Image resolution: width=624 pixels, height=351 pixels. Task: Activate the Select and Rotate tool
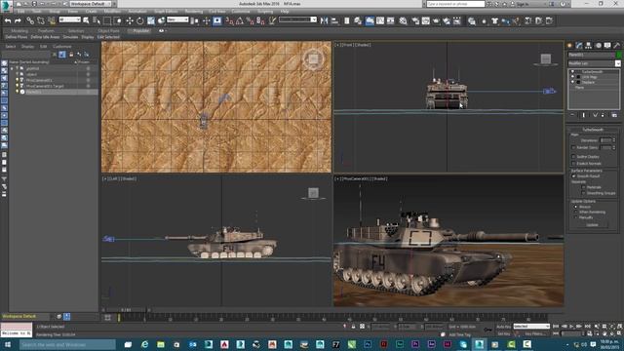click(x=140, y=20)
